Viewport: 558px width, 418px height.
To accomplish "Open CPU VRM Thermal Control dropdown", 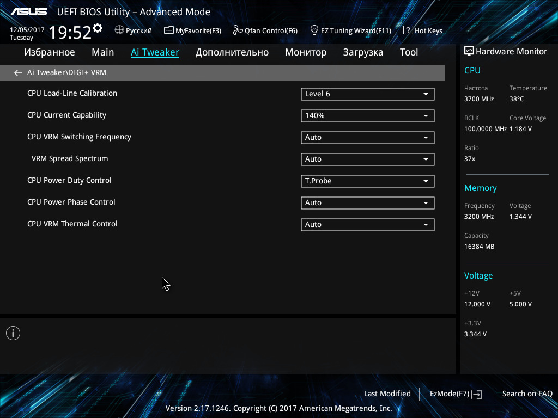I will (368, 225).
